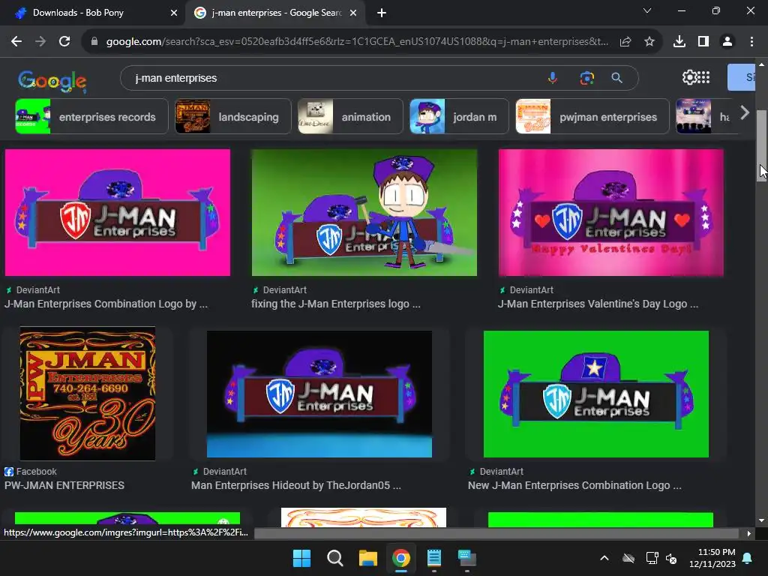
Task: Open New J-Man Enterprises Combination Logo link
Action: pyautogui.click(x=574, y=485)
